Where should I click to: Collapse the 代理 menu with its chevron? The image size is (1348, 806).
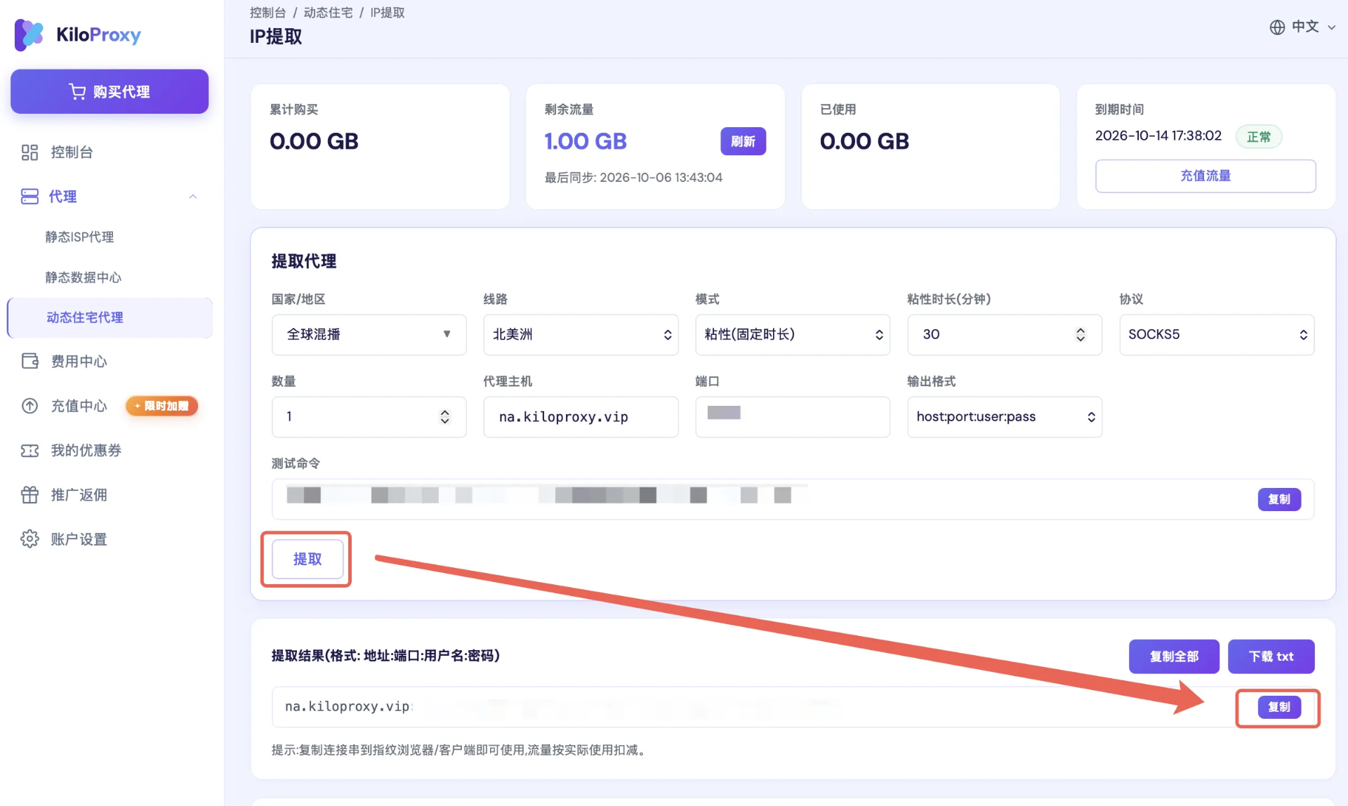point(193,197)
